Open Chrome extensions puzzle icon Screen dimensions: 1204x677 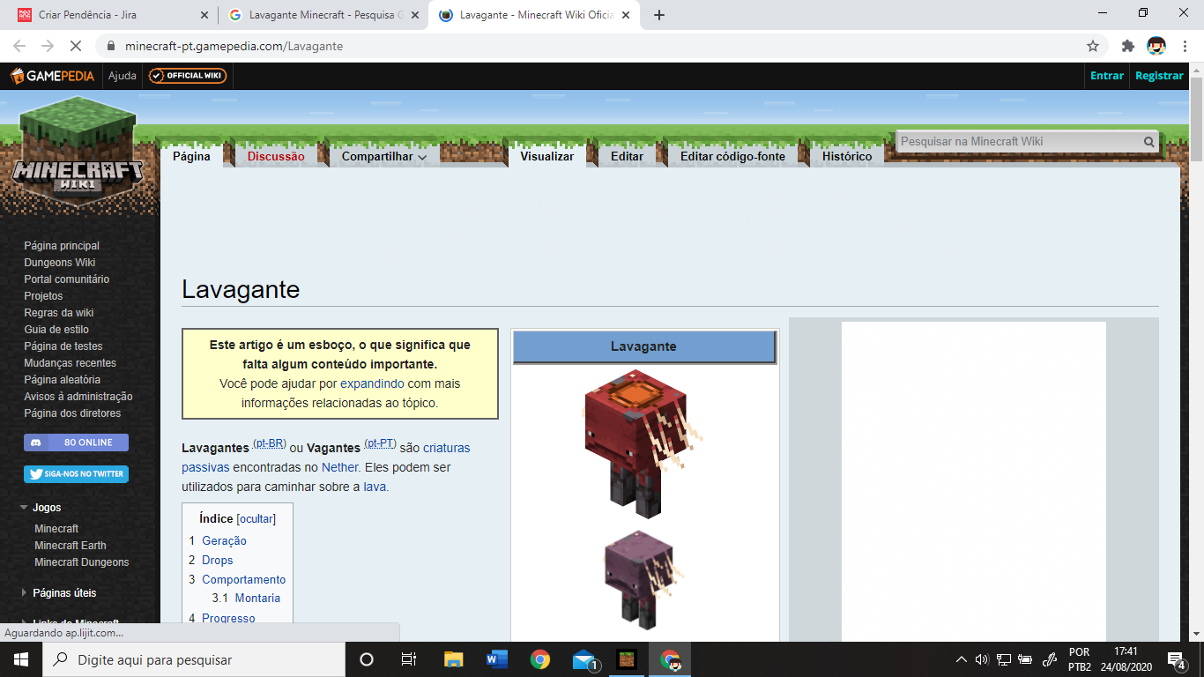pos(1128,46)
